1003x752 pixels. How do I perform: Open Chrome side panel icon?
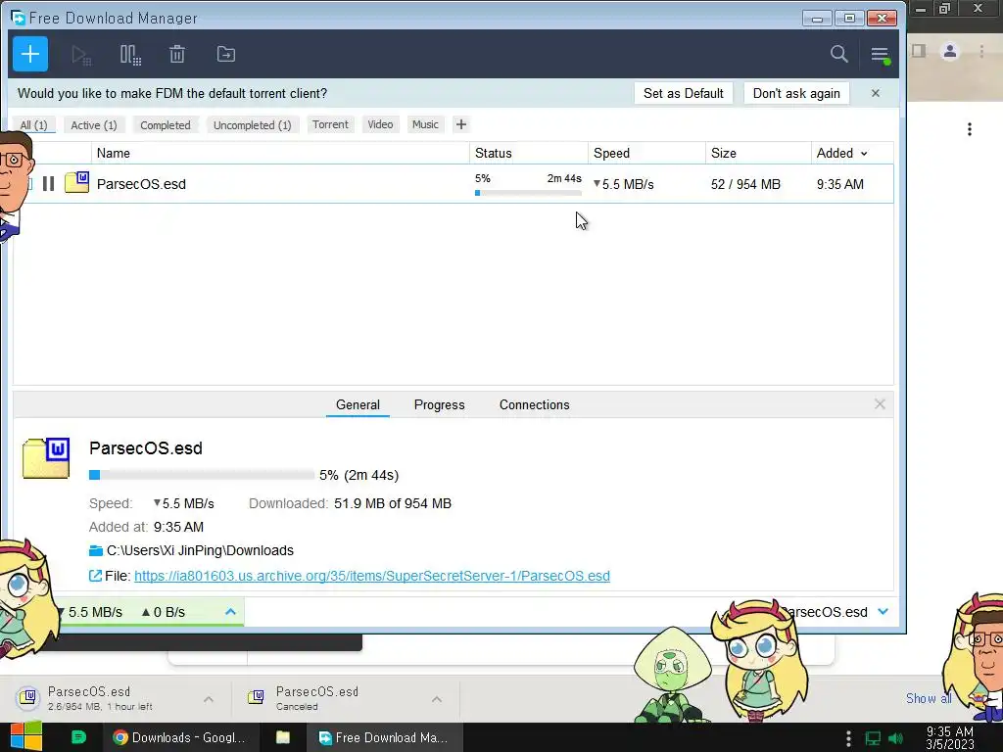(919, 51)
